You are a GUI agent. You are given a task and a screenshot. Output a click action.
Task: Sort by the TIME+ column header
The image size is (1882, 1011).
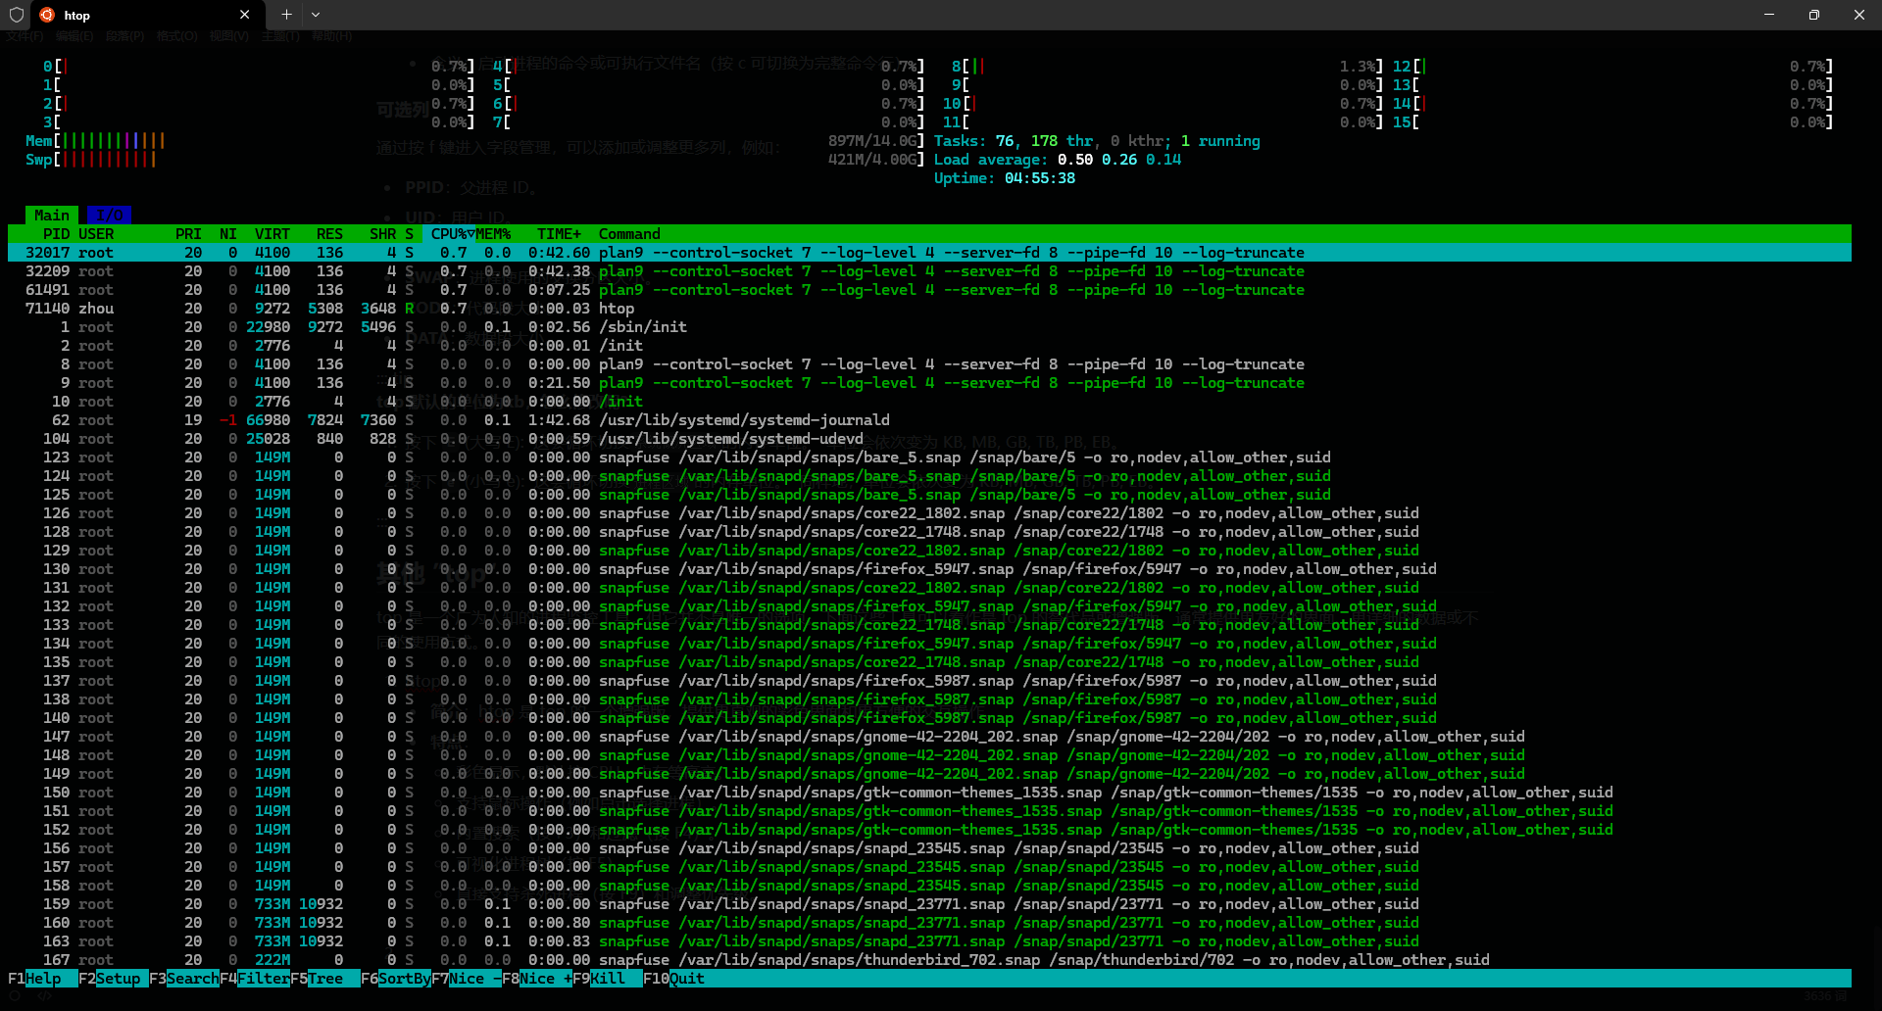coord(559,234)
